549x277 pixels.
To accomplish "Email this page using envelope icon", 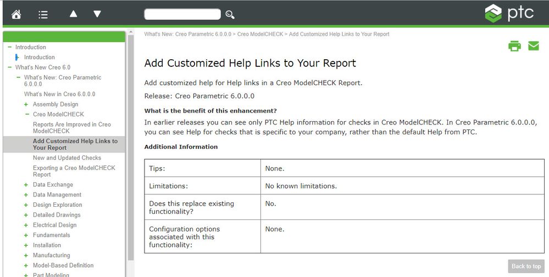I will pyautogui.click(x=534, y=46).
